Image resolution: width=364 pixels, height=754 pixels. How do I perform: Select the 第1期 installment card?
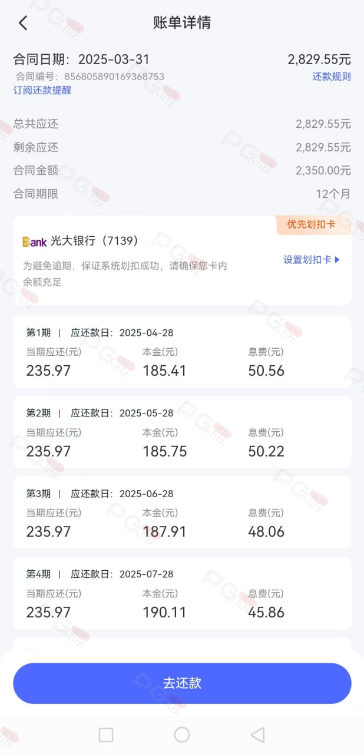(182, 352)
